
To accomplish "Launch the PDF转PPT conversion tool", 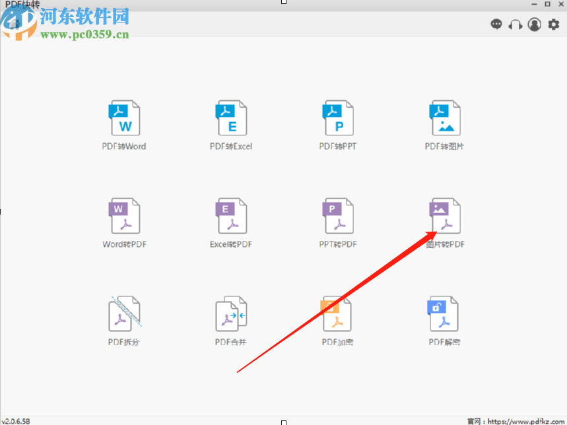I will [x=338, y=118].
